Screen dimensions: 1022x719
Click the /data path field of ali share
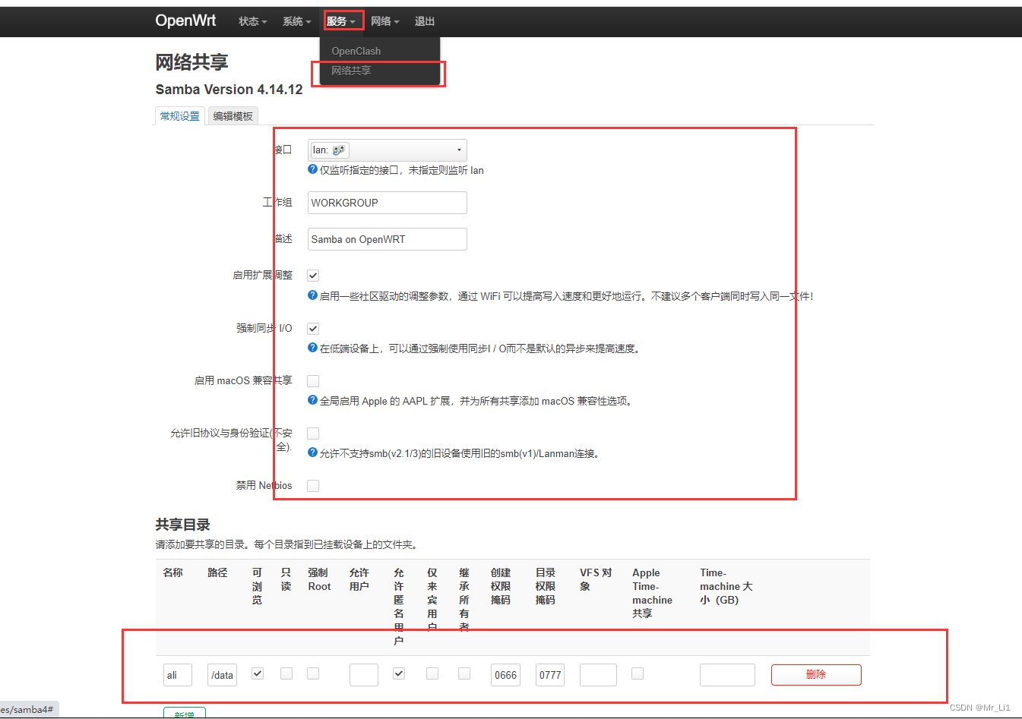tap(222, 674)
